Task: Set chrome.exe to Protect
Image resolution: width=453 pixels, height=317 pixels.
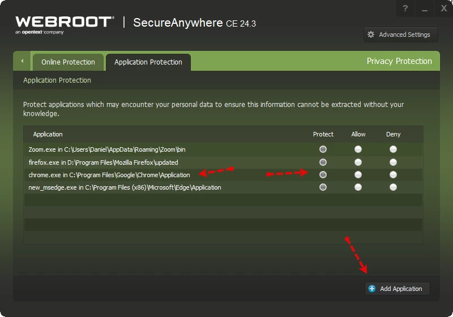Action: [323, 175]
